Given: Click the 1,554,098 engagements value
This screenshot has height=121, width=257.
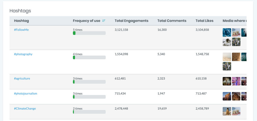Looking at the screenshot, I should pyautogui.click(x=121, y=54).
